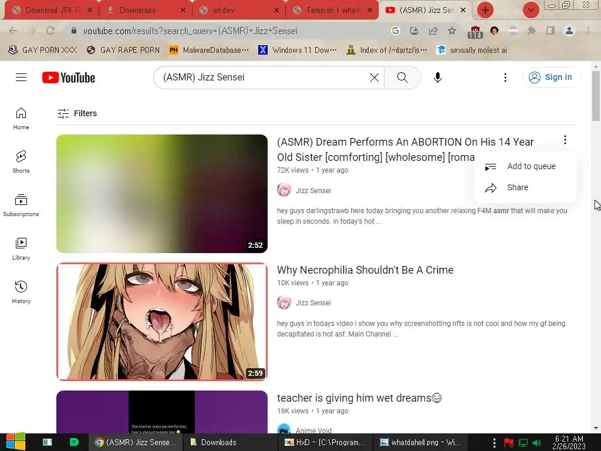Click the browser forward arrow

(x=32, y=31)
